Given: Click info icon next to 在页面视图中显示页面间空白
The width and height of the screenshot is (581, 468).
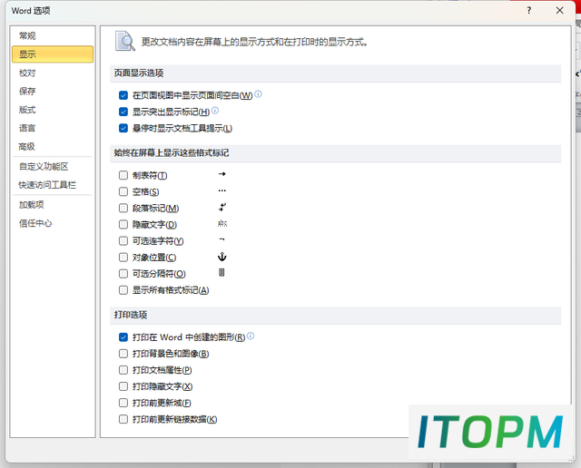Looking at the screenshot, I should (258, 94).
